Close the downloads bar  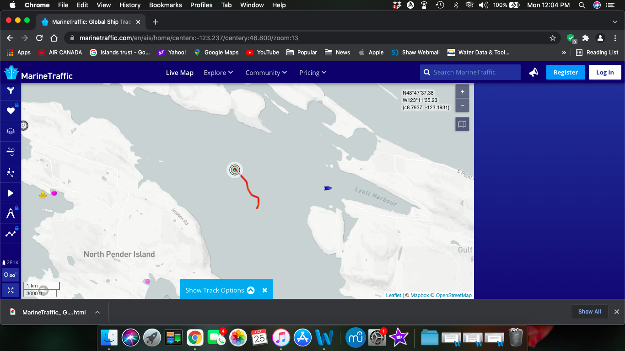616,312
